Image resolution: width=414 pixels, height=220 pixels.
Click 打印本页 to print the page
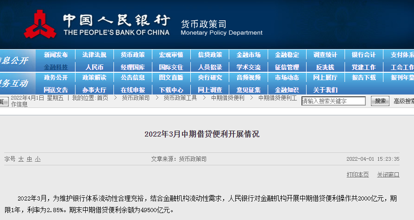click(358, 175)
